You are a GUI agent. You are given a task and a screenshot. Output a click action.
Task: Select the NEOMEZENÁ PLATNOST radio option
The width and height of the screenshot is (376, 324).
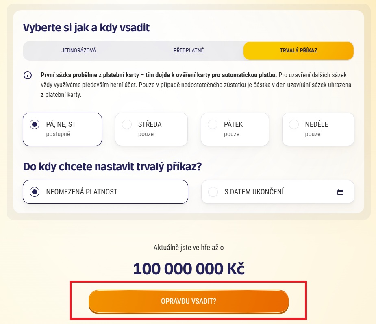tap(106, 192)
